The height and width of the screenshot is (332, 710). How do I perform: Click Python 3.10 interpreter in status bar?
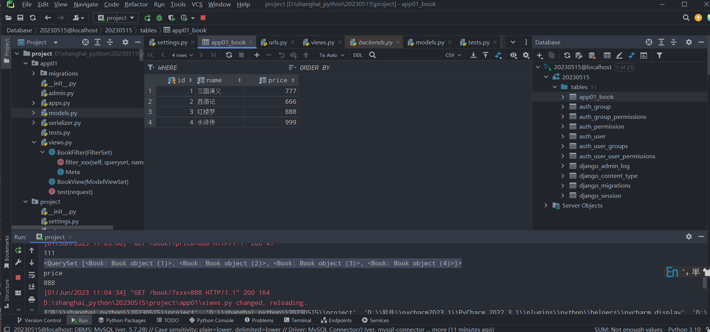click(x=684, y=329)
